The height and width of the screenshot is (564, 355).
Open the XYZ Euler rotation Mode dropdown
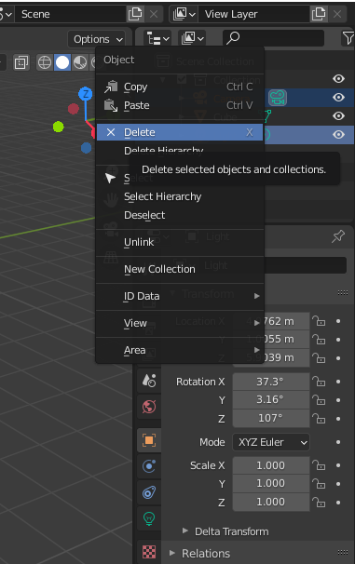point(271,442)
